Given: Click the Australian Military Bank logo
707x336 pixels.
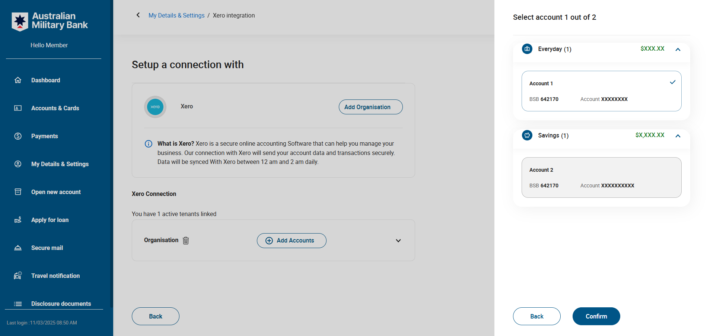Looking at the screenshot, I should [x=50, y=21].
